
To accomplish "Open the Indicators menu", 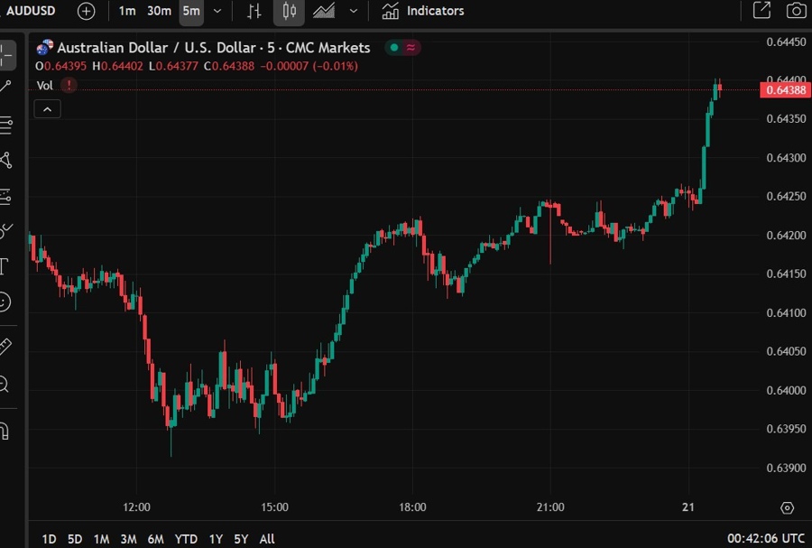I will click(x=422, y=11).
